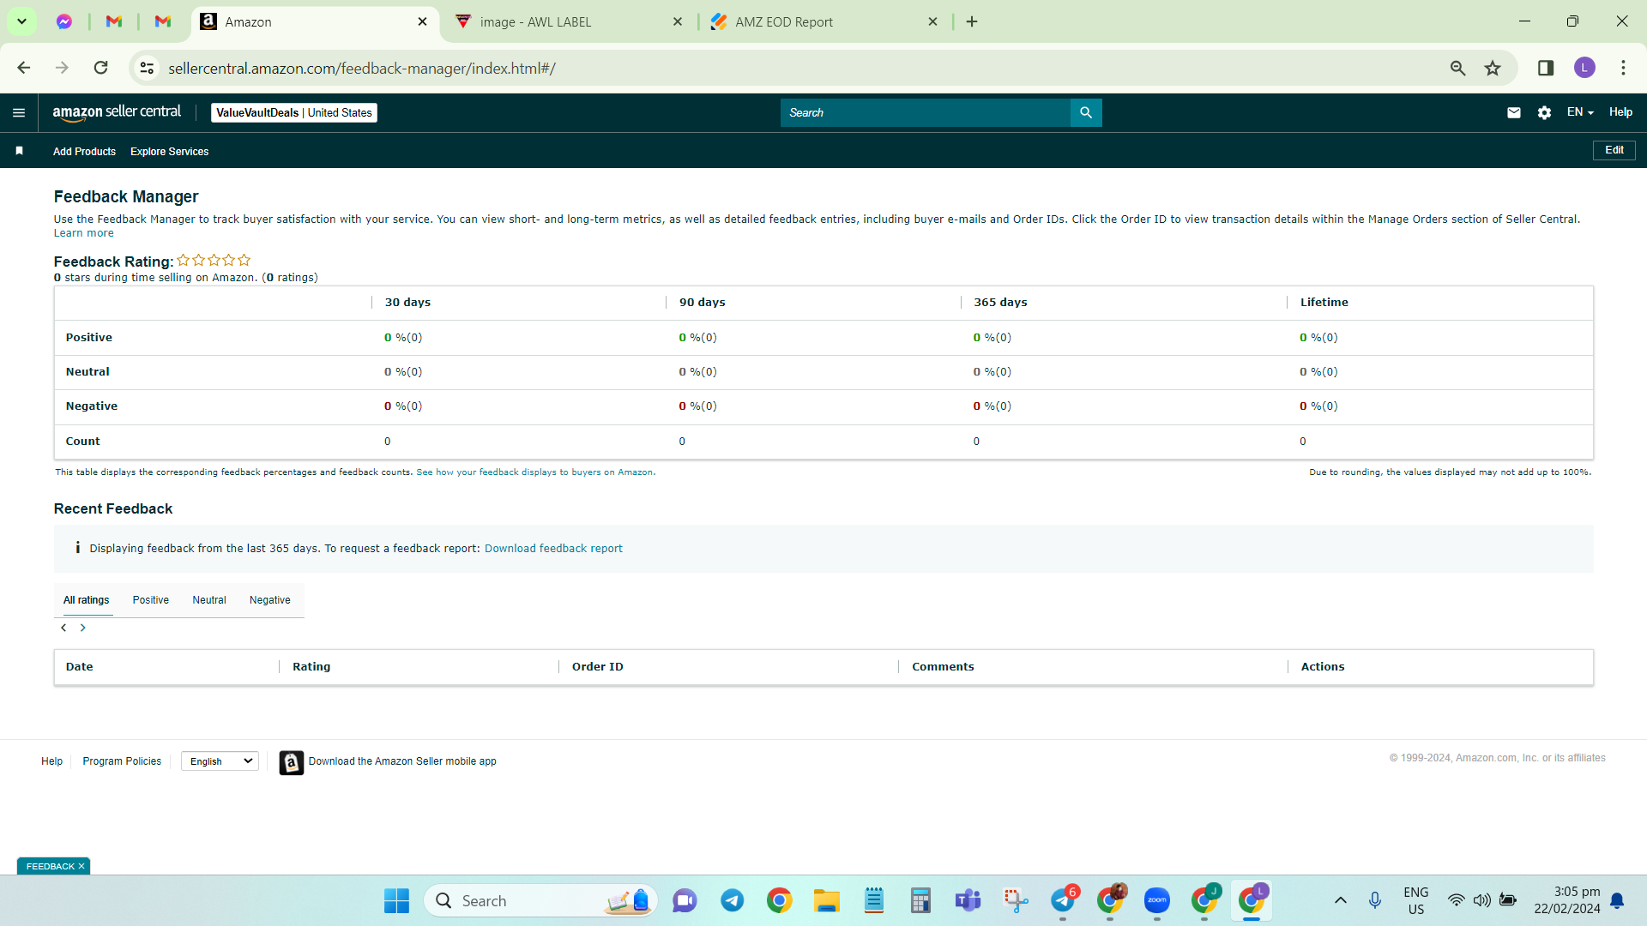Click Download the Amazon Seller mobile app
Image resolution: width=1647 pixels, height=926 pixels.
pyautogui.click(x=402, y=761)
